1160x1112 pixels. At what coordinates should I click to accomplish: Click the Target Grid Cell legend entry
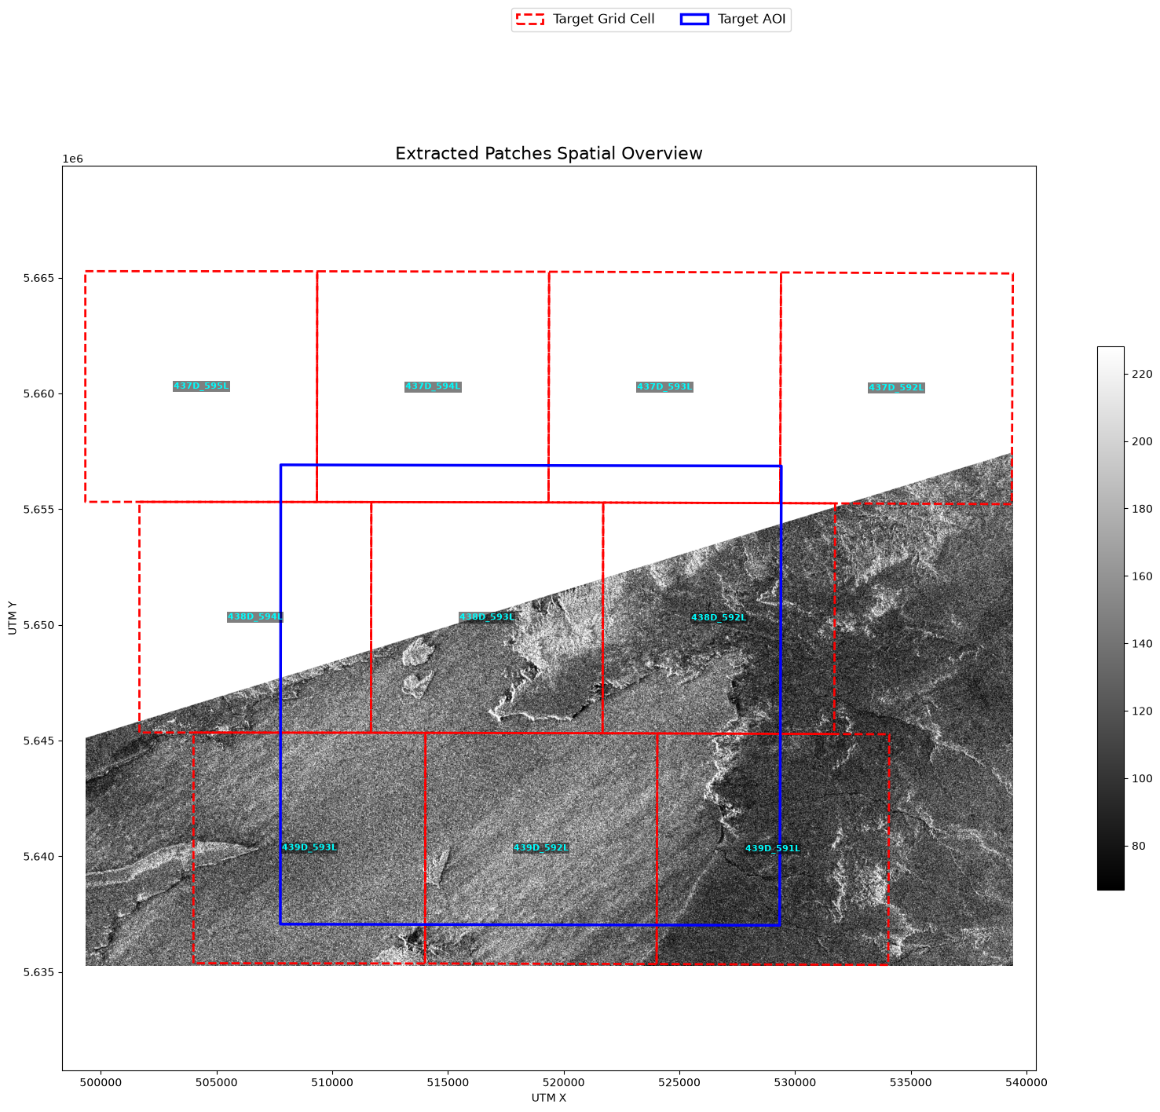tap(585, 20)
